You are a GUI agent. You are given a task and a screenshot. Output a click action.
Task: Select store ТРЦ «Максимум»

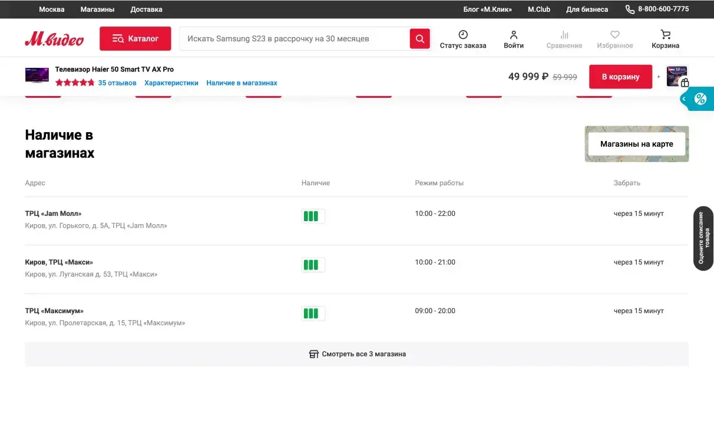(54, 311)
